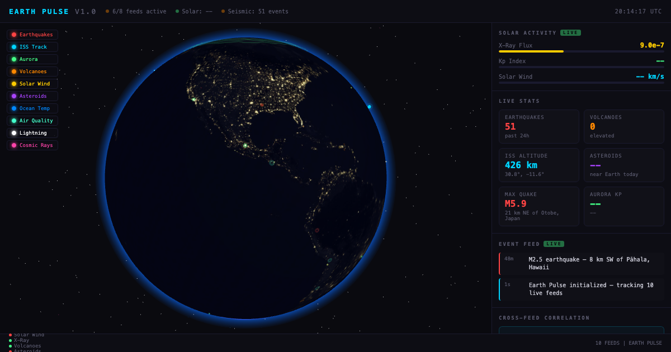The height and width of the screenshot is (352, 671).
Task: Click the cyan ISS marker beside the globe
Action: [369, 107]
